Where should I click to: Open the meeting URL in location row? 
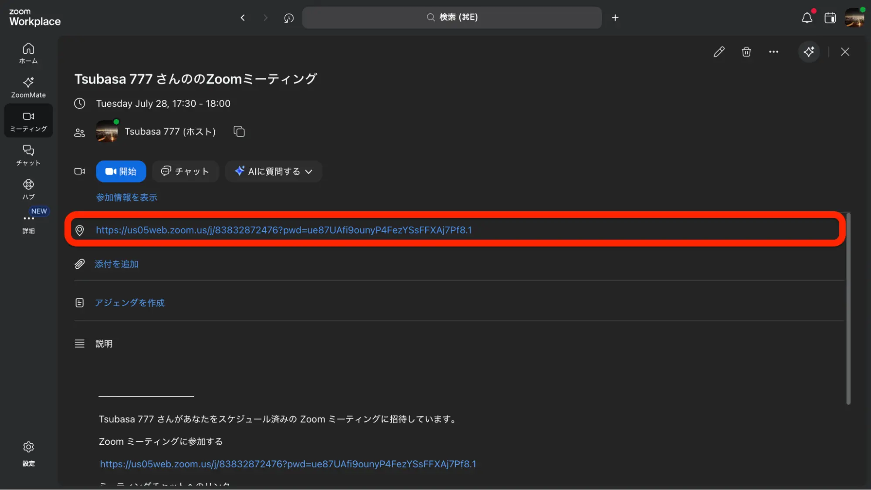[284, 230]
